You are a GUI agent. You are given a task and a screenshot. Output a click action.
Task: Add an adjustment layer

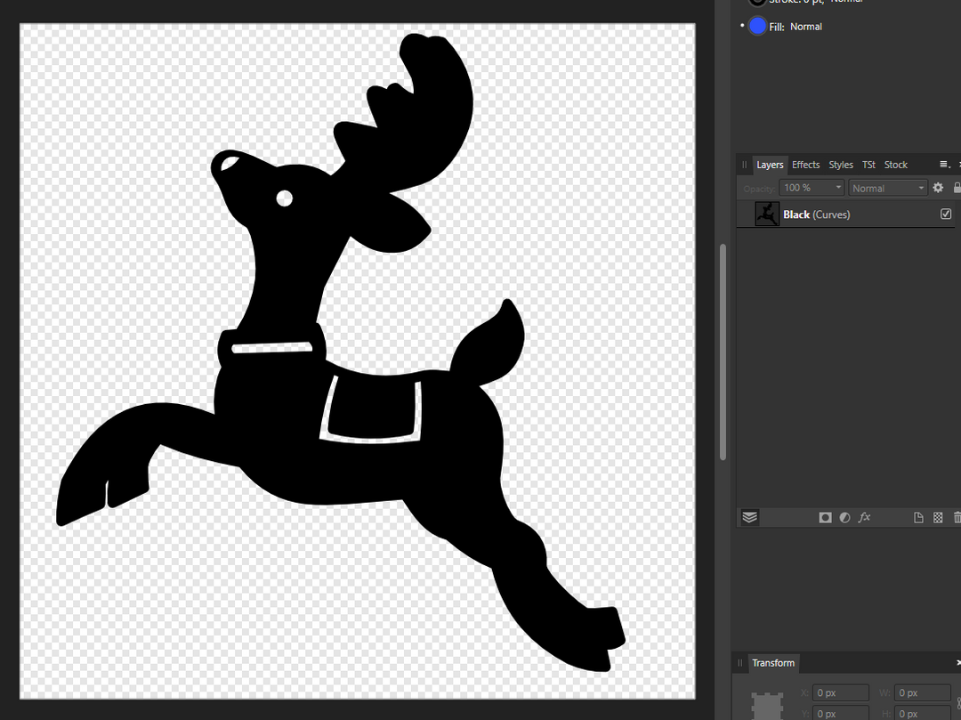coord(844,517)
